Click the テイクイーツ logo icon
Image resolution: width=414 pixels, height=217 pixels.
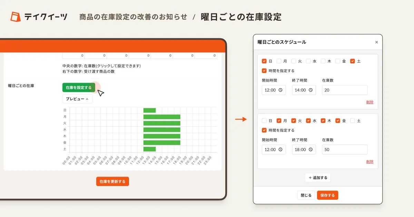click(x=16, y=17)
